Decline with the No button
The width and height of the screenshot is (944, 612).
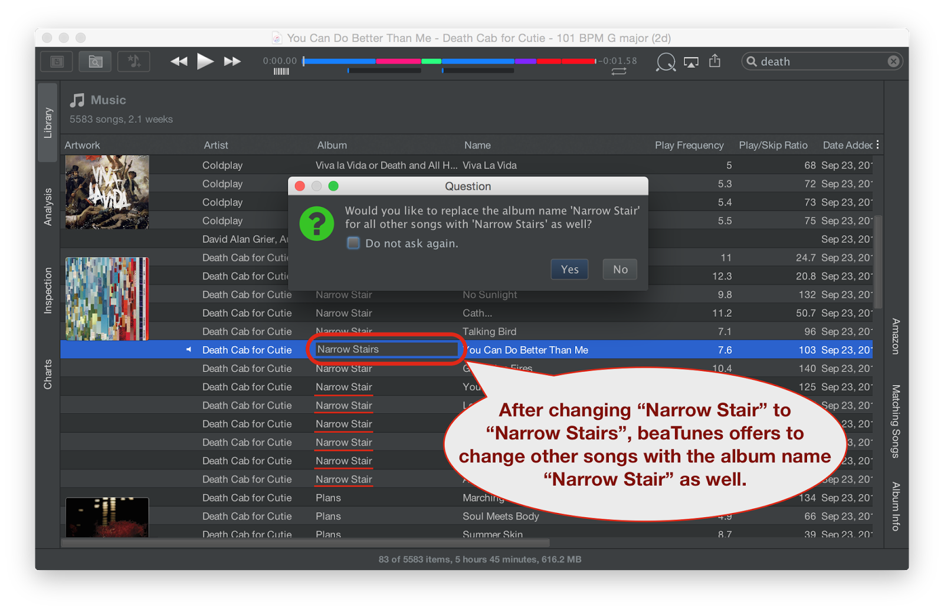click(620, 269)
